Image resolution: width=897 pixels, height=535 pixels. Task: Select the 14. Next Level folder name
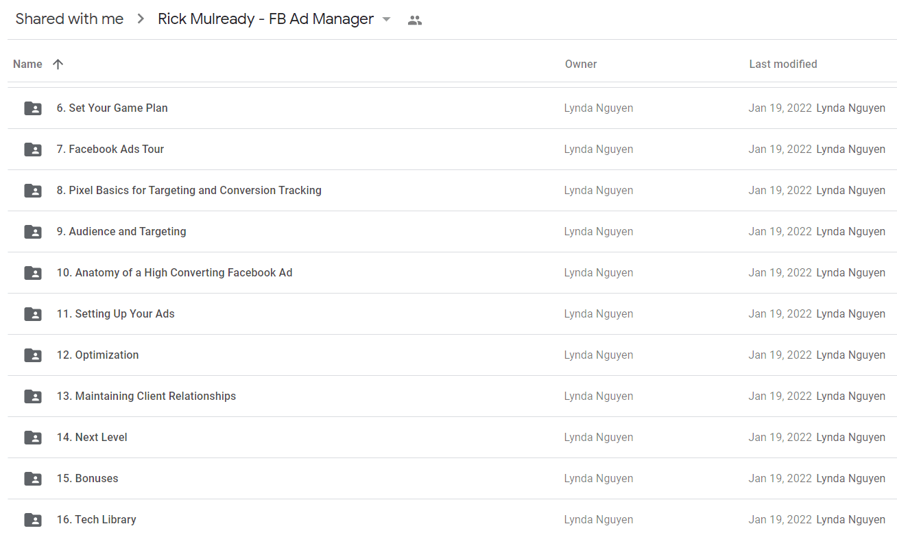92,437
